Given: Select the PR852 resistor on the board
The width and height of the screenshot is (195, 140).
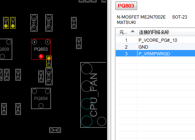Looking at the screenshot, I should [x=34, y=23].
